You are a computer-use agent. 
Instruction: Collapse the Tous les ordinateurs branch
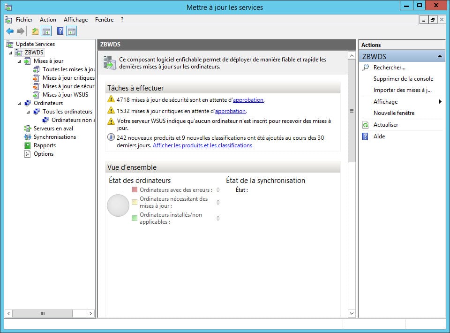[28, 112]
